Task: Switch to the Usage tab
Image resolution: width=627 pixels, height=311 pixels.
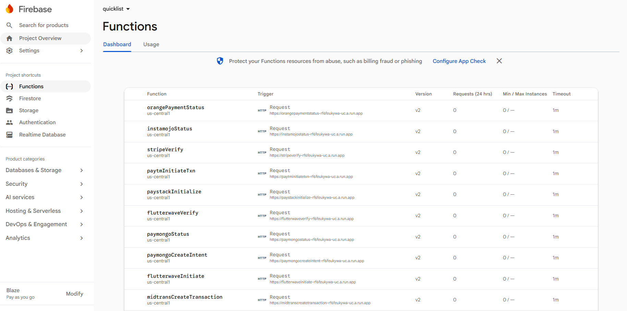Action: click(151, 44)
